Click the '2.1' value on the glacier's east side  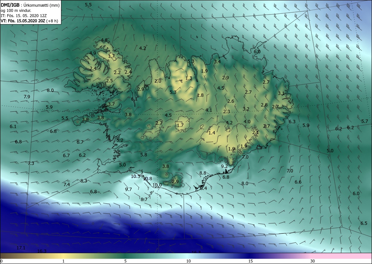click(x=256, y=133)
